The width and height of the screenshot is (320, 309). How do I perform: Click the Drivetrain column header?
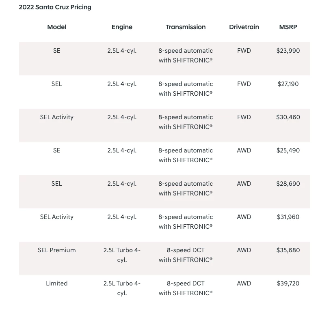click(244, 27)
